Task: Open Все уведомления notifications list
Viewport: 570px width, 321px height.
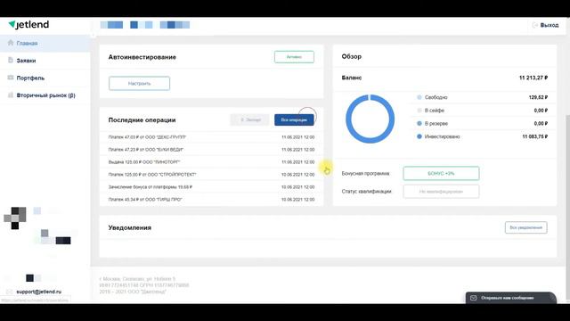Action: click(x=525, y=227)
